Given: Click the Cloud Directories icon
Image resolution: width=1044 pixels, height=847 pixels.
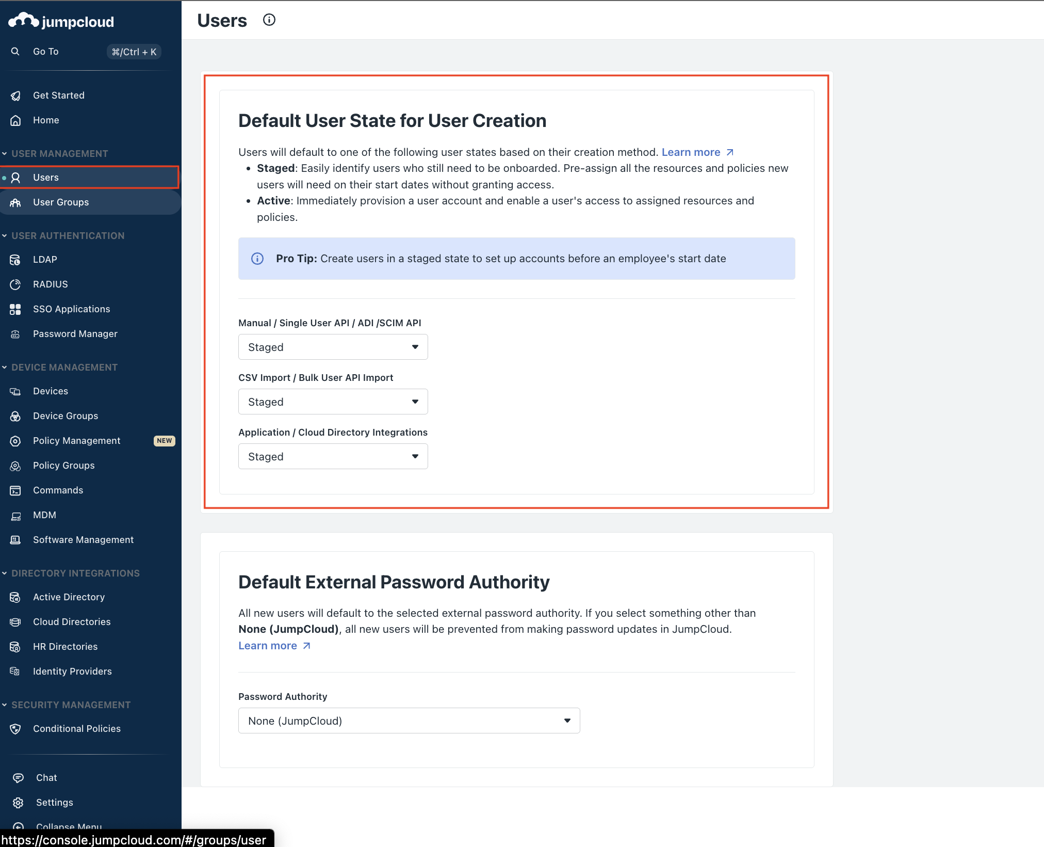Looking at the screenshot, I should coord(15,622).
